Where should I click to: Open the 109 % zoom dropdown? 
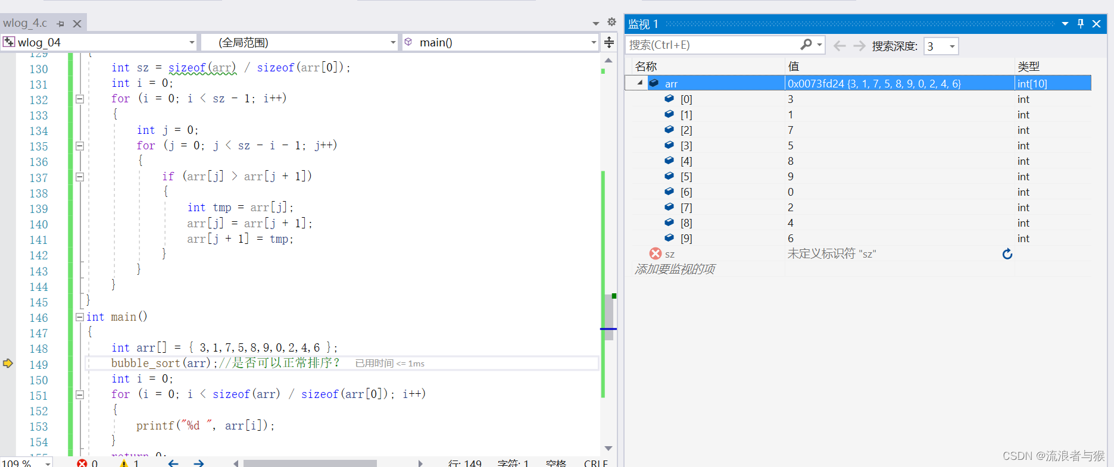click(x=48, y=463)
